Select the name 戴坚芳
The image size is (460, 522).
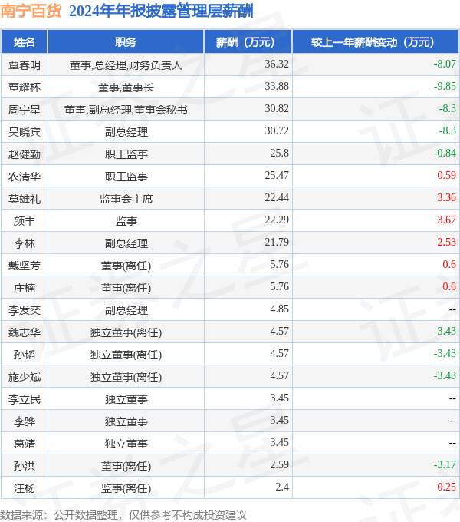pyautogui.click(x=25, y=266)
